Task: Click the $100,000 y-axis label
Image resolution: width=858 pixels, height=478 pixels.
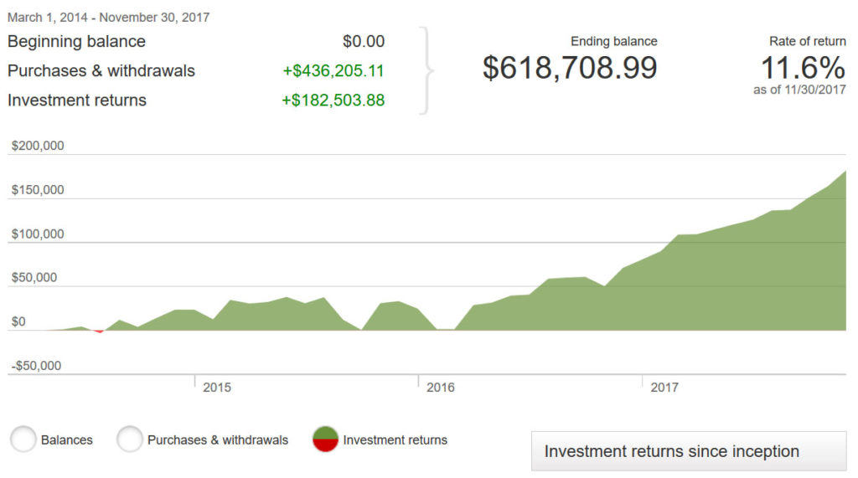Action: point(38,234)
